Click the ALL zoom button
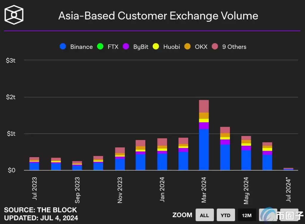Image resolution: width=305 pixels, height=224 pixels. (x=204, y=215)
